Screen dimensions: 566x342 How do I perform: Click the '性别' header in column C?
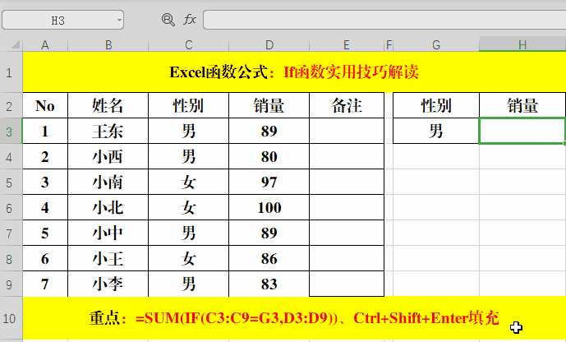(x=188, y=105)
